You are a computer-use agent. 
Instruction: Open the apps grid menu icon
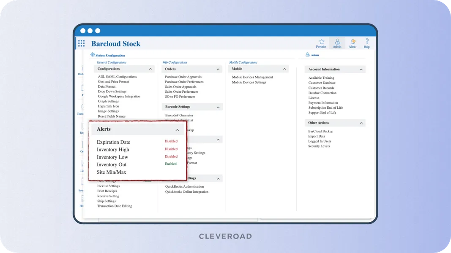(x=82, y=43)
